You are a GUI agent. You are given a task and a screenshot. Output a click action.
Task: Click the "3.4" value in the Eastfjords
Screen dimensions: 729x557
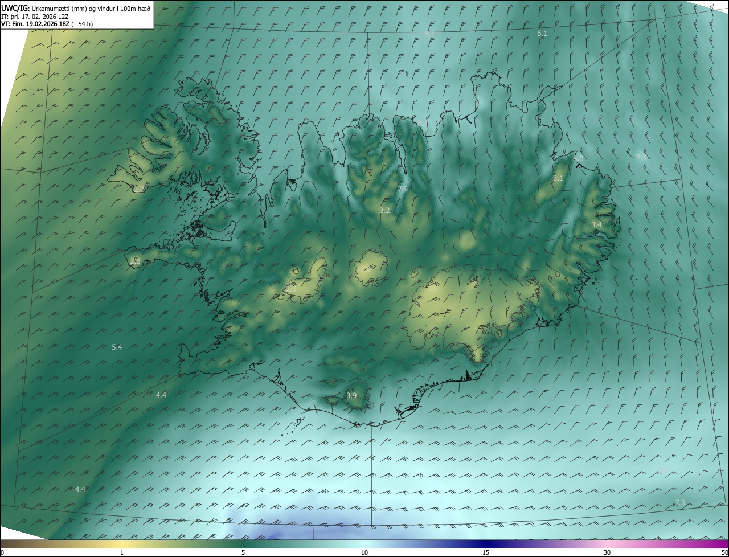point(596,225)
